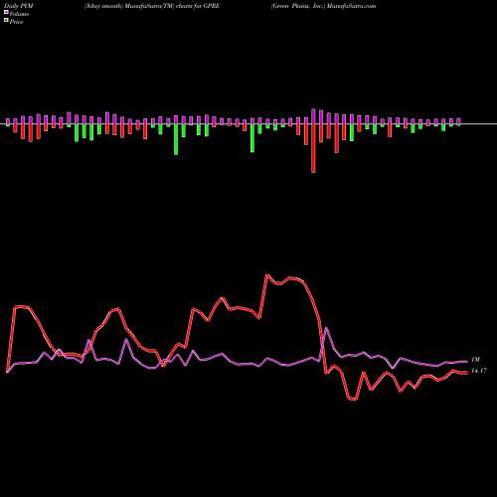Select the Price legend label
Screen dimensions: 497x497
[16, 22]
